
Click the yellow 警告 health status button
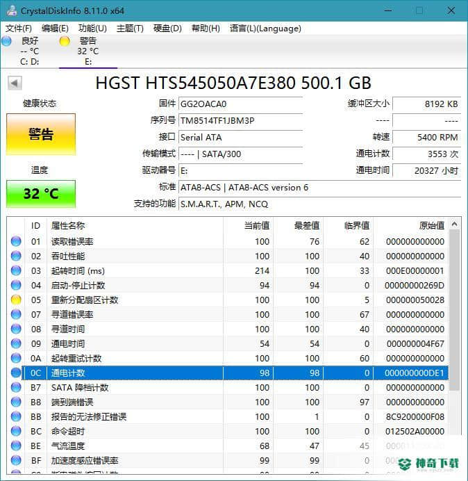(41, 134)
